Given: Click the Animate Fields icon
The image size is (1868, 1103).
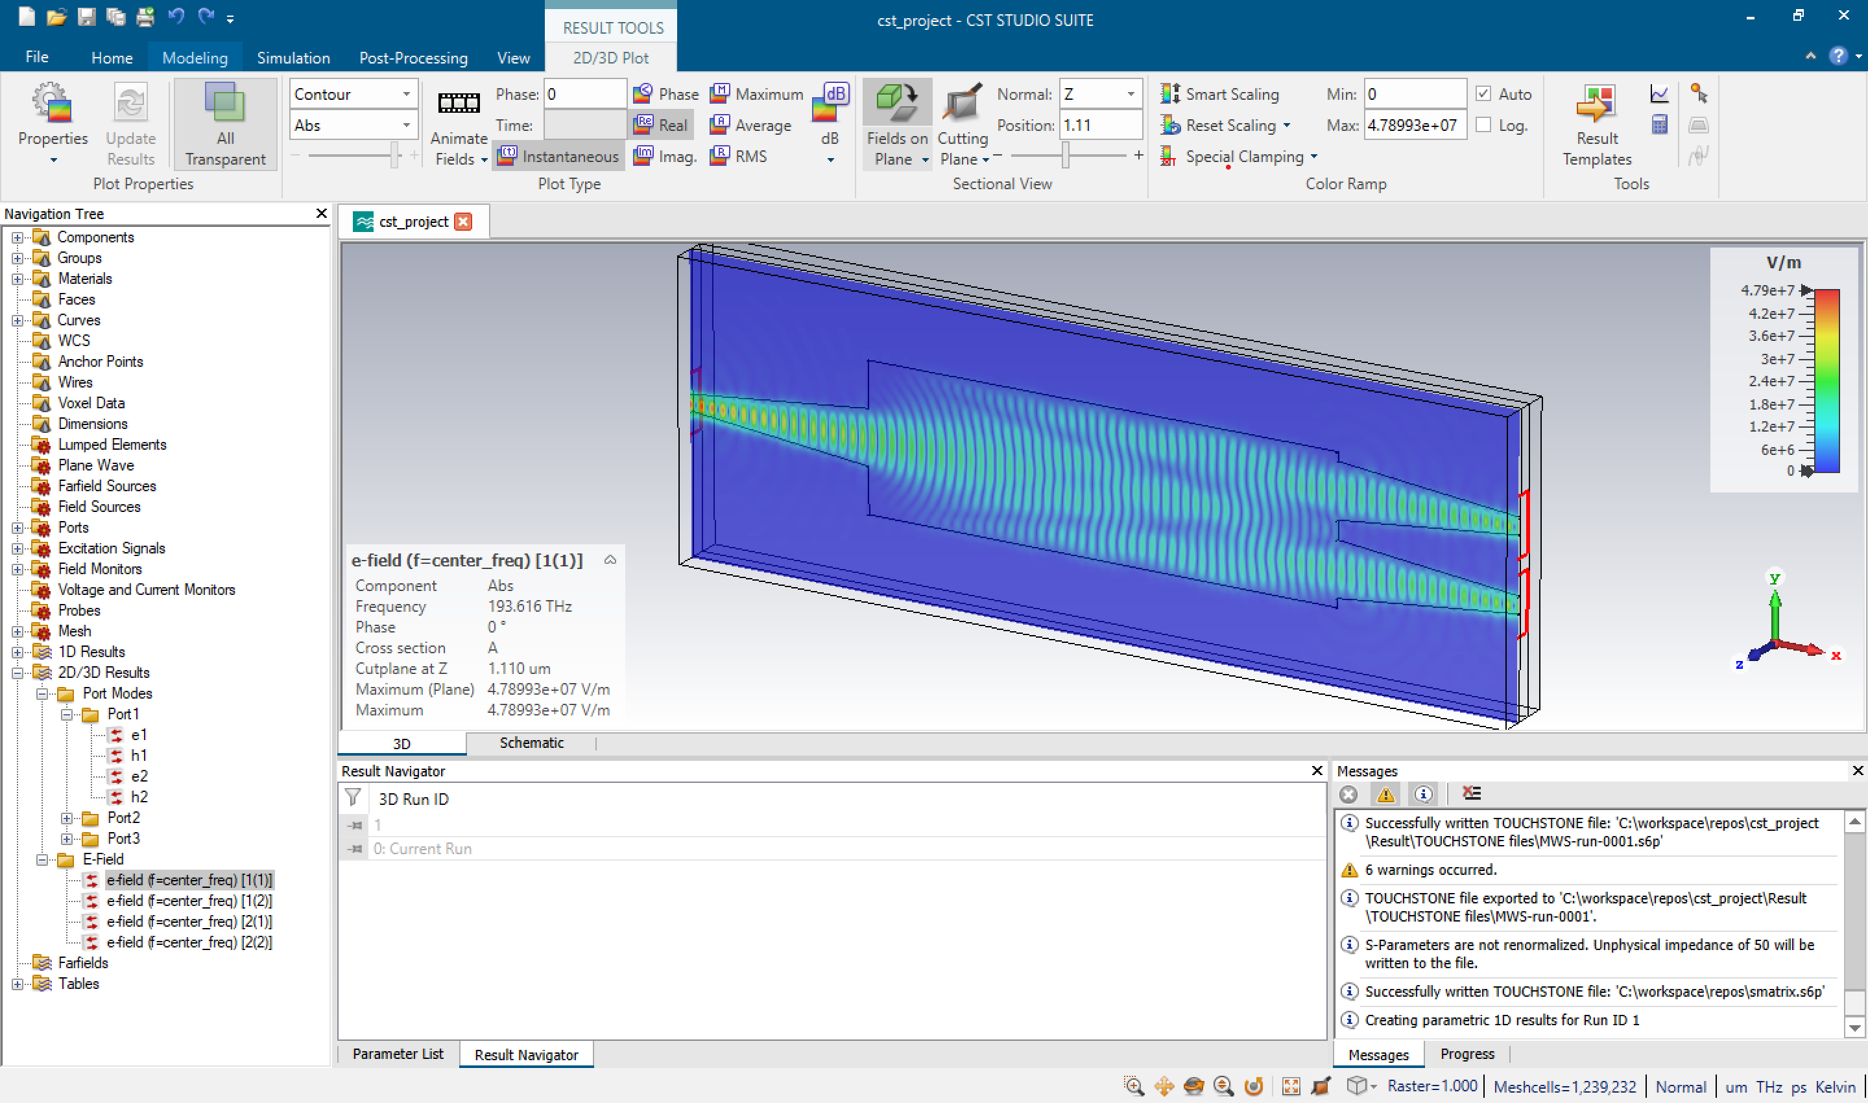Looking at the screenshot, I should tap(459, 103).
